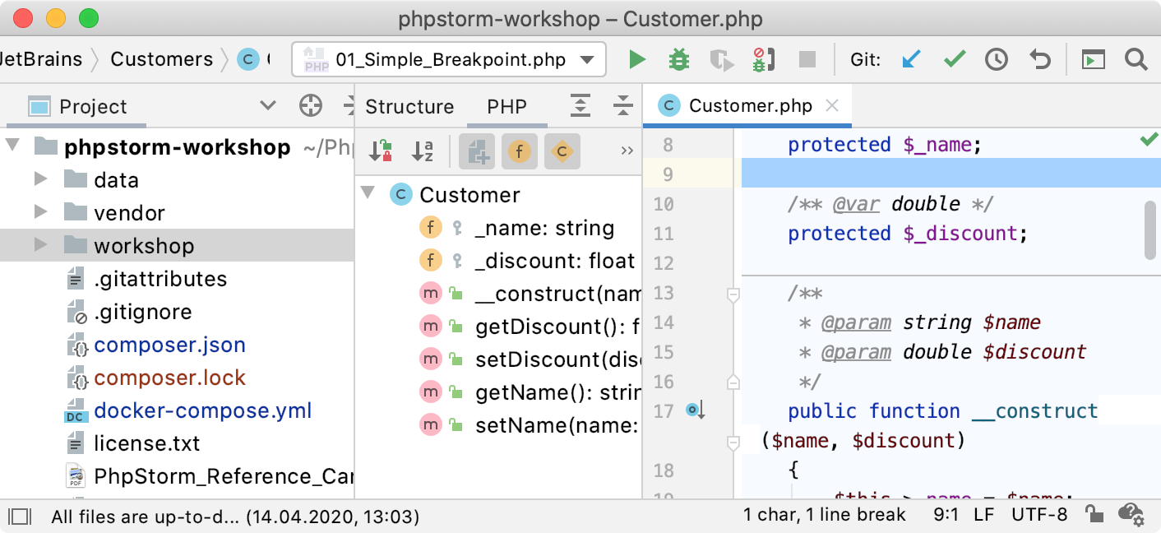
Task: Toggle show fields filter button
Action: [519, 151]
